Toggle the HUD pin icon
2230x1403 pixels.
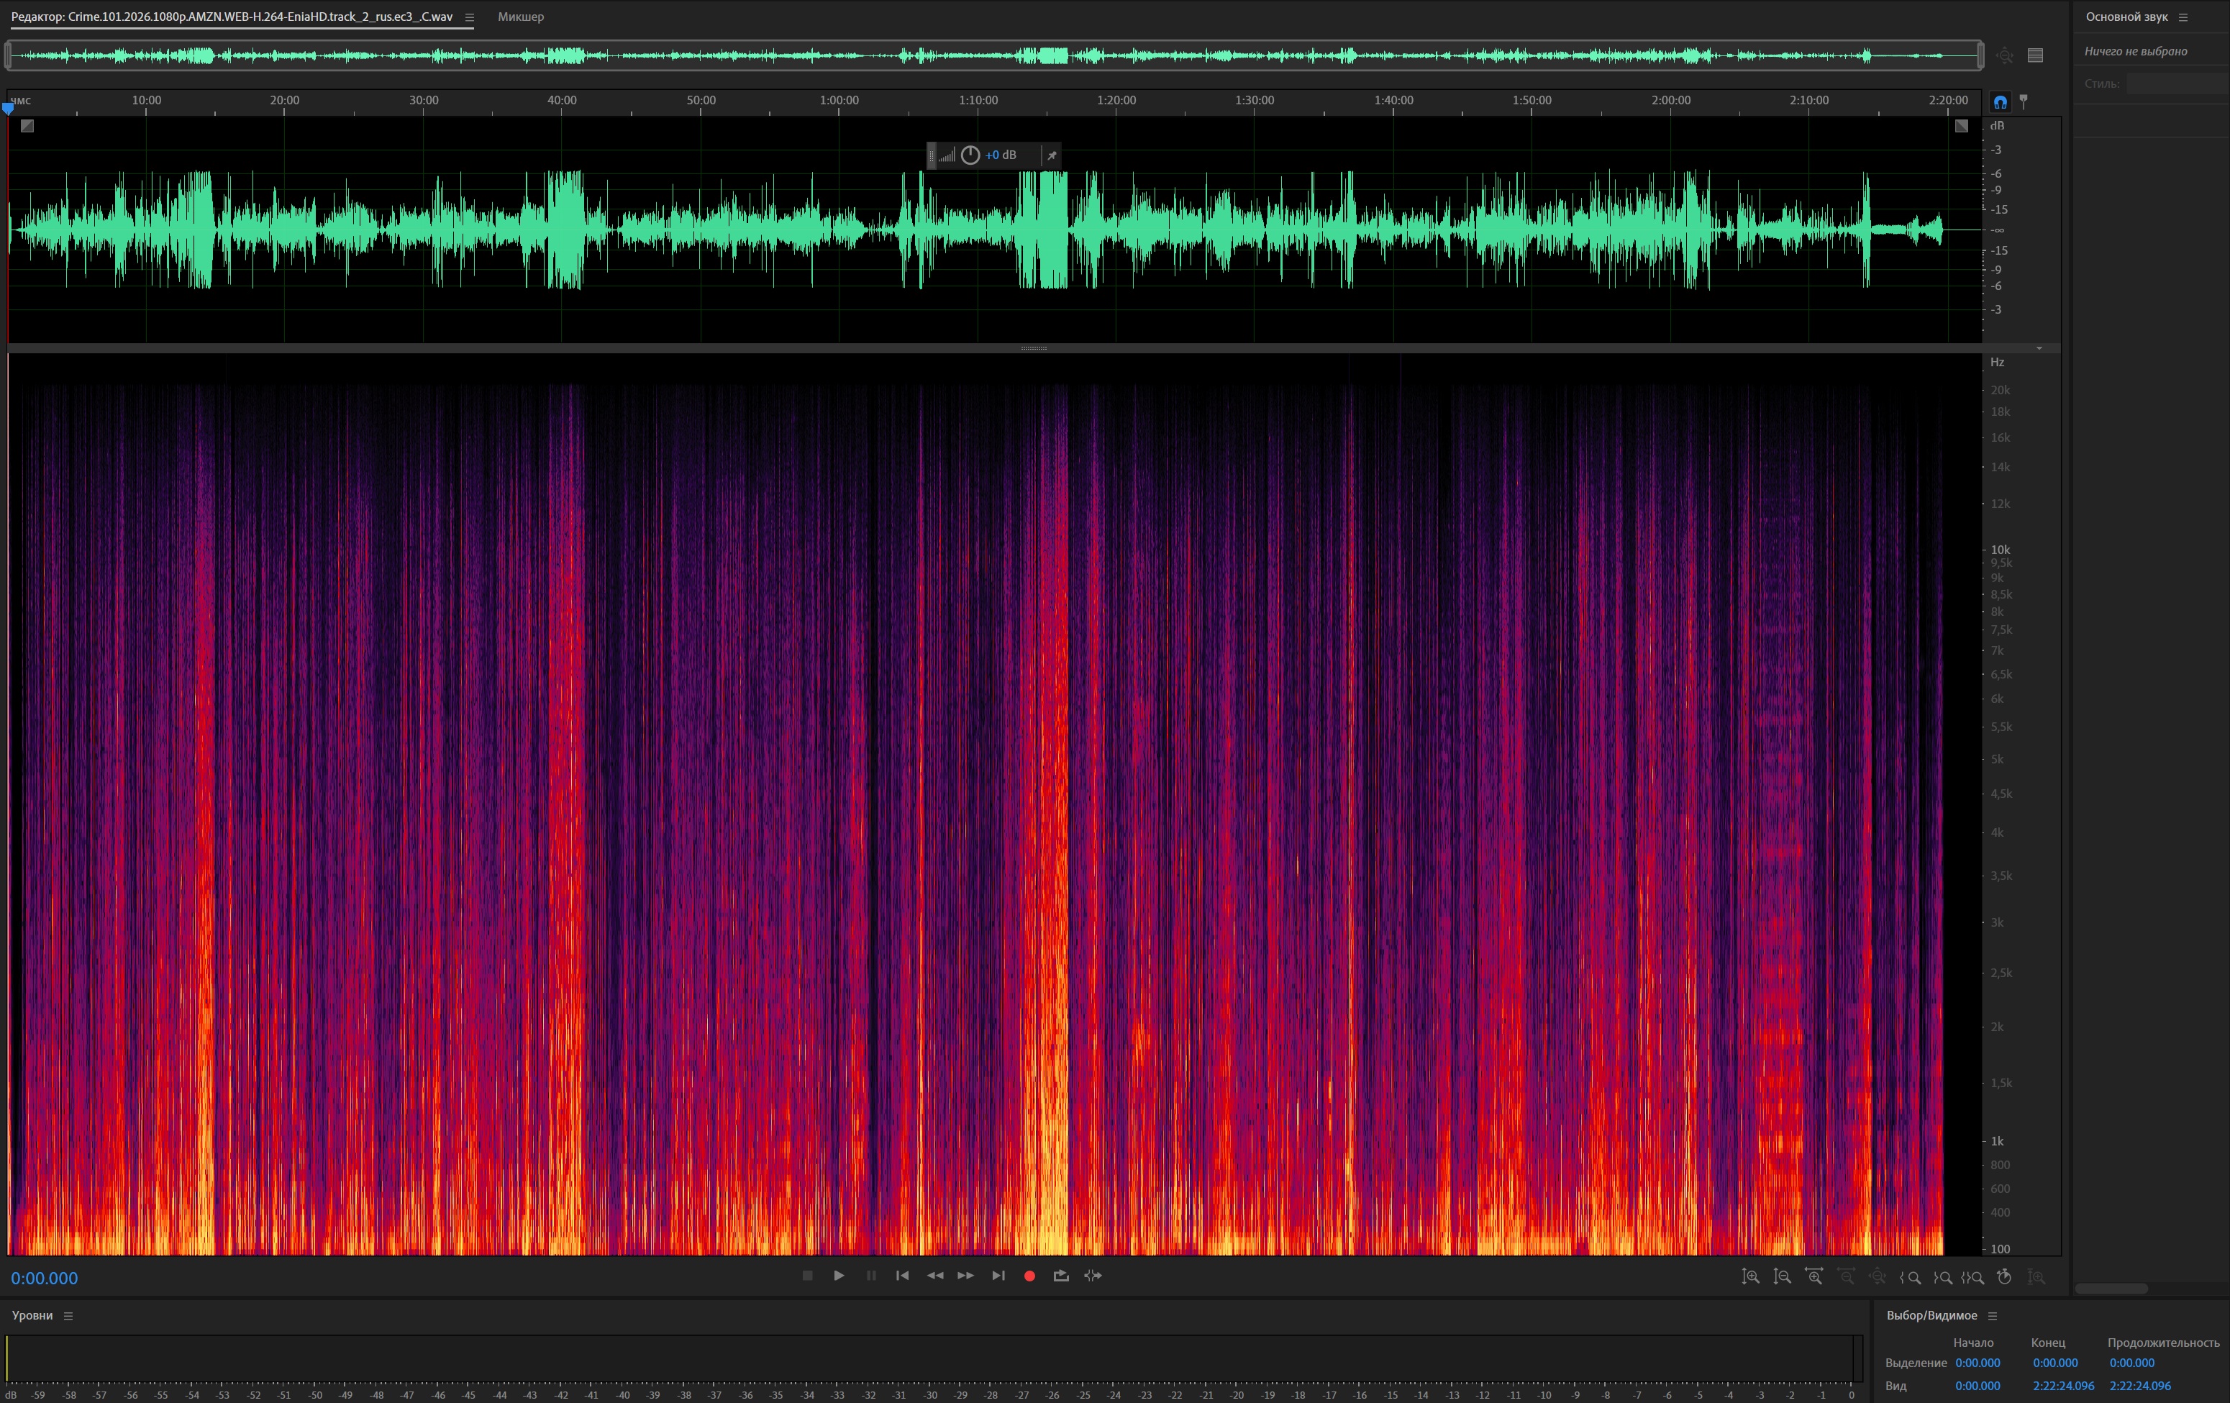point(1052,155)
